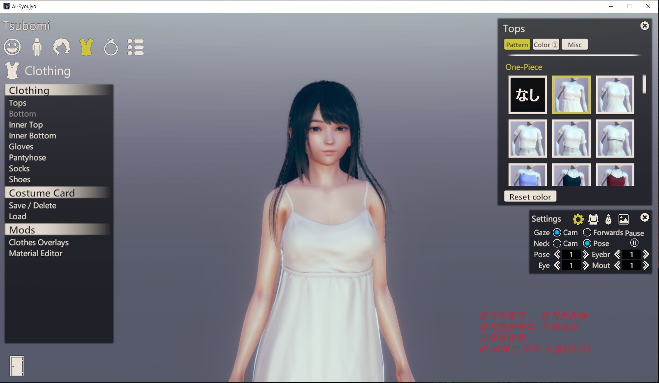This screenshot has width=659, height=383.
Task: Open the Face category smiley icon
Action: (x=12, y=47)
